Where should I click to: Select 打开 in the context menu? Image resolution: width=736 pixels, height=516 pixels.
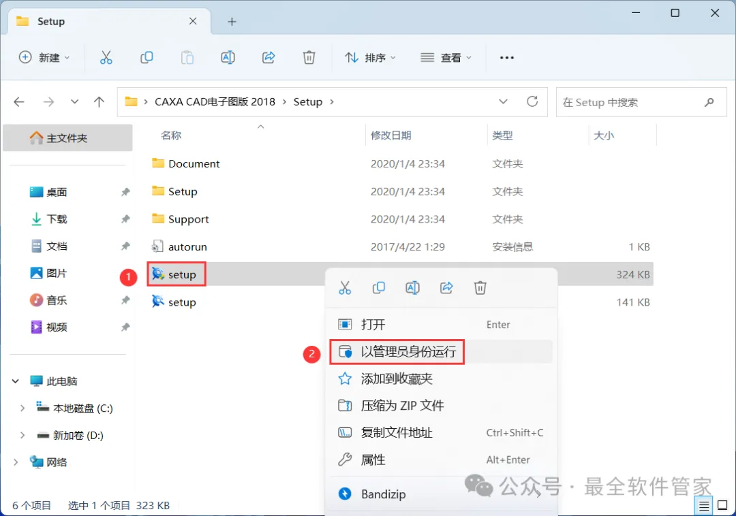pyautogui.click(x=441, y=324)
